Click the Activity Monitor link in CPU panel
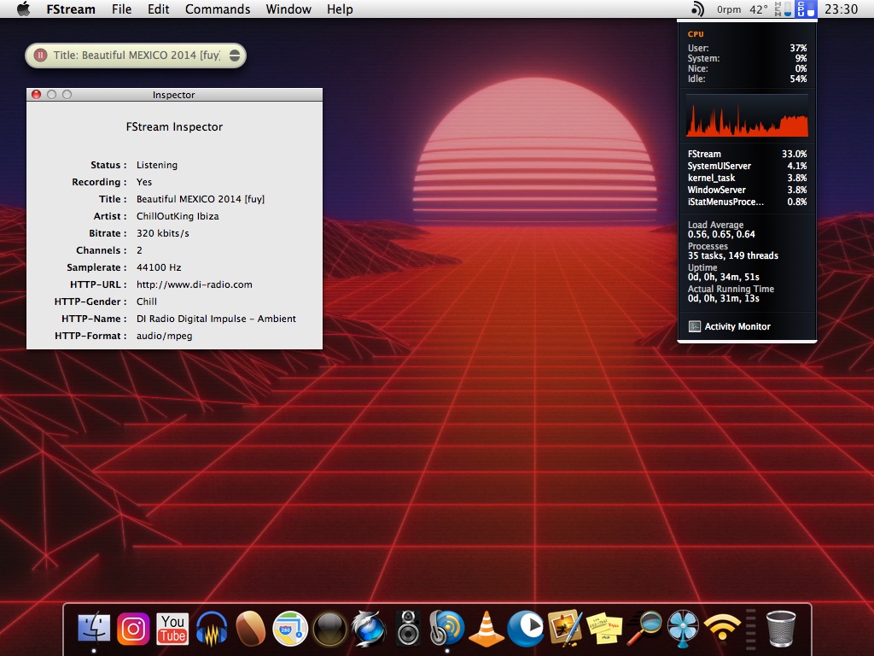This screenshot has width=874, height=656. coord(737,326)
